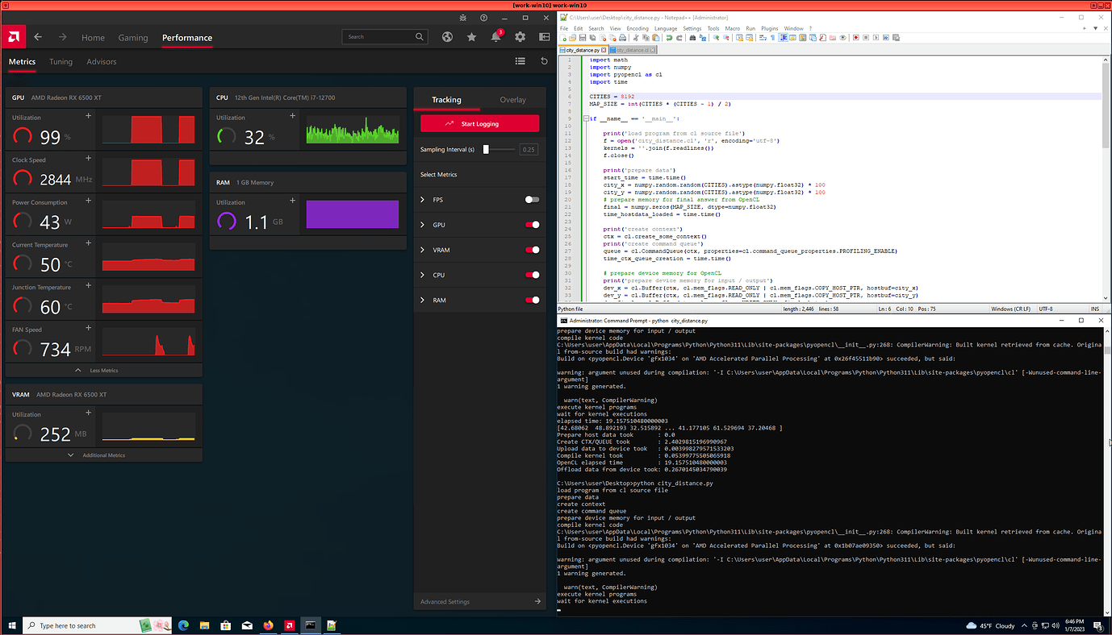Click Open file icon in Notepad++ toolbar

click(x=573, y=38)
